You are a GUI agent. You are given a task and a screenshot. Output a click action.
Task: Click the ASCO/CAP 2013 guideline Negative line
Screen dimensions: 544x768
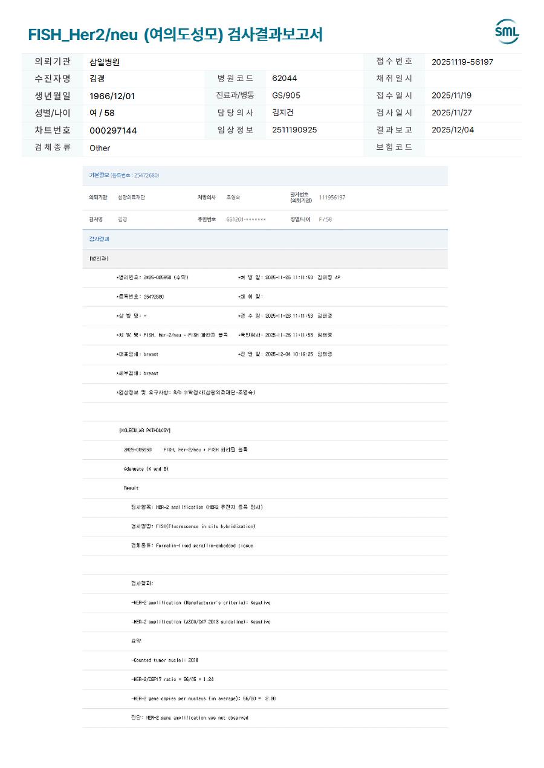click(201, 622)
